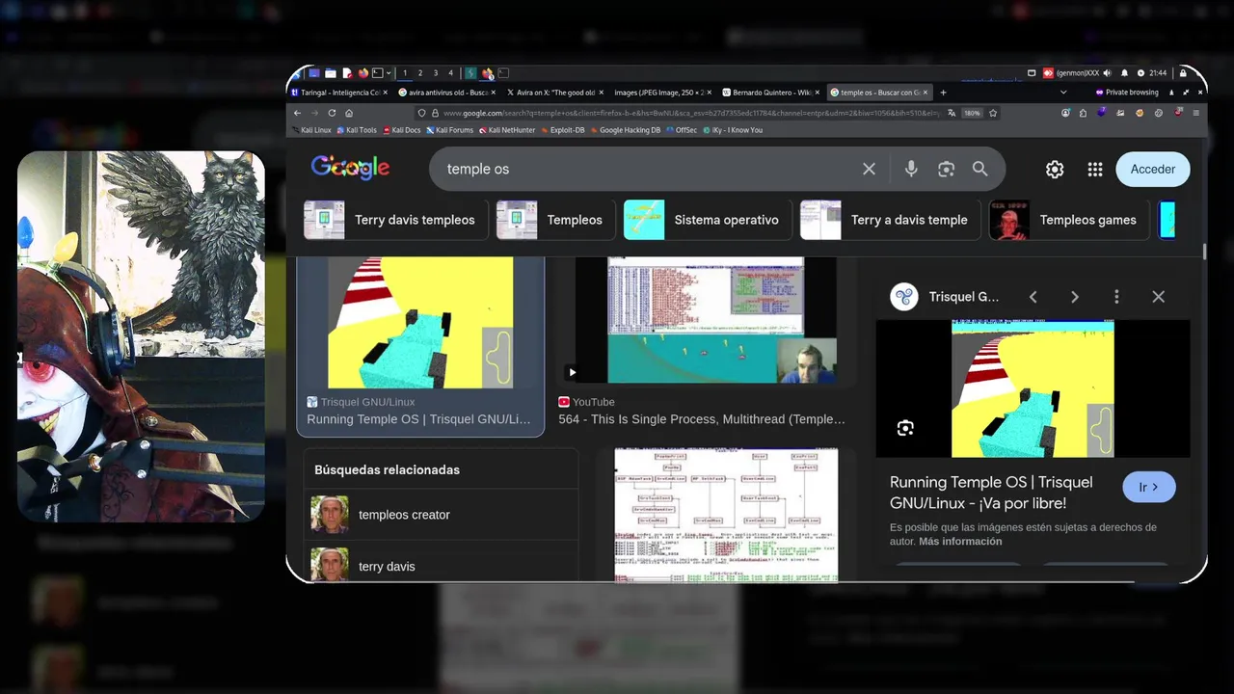Click the translate page icon in address bar

click(x=952, y=113)
